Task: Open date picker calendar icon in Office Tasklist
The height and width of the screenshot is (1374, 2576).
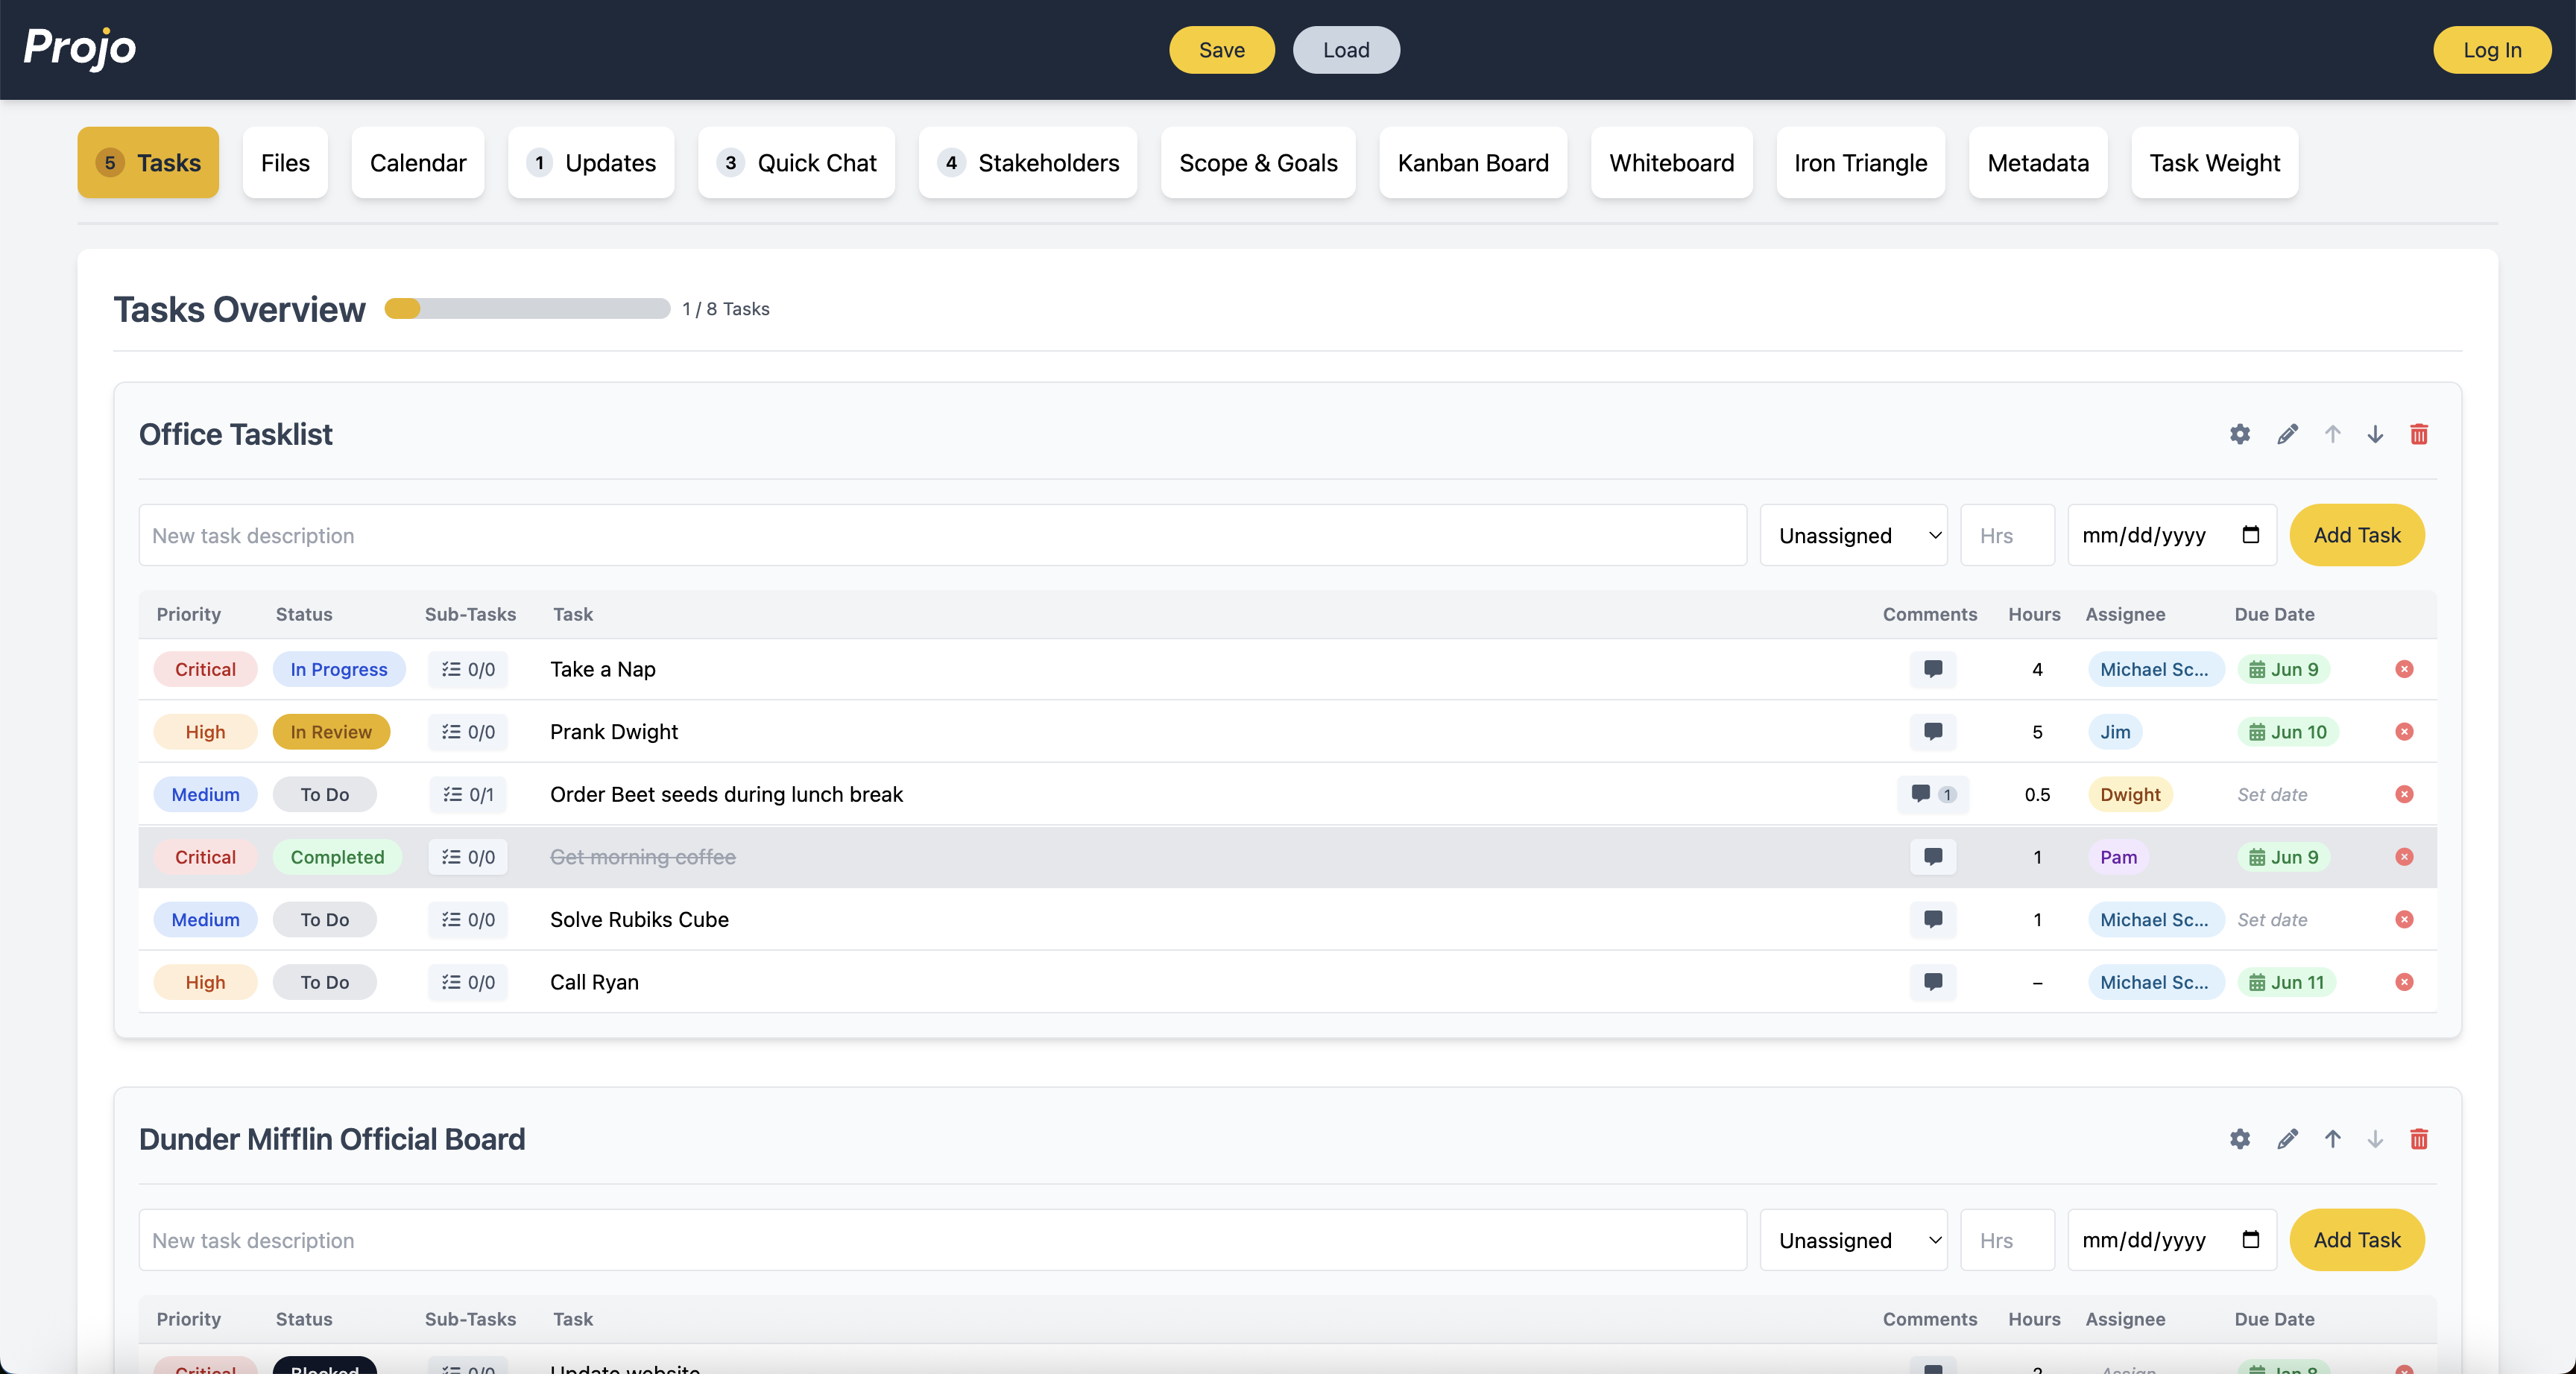Action: [2250, 535]
